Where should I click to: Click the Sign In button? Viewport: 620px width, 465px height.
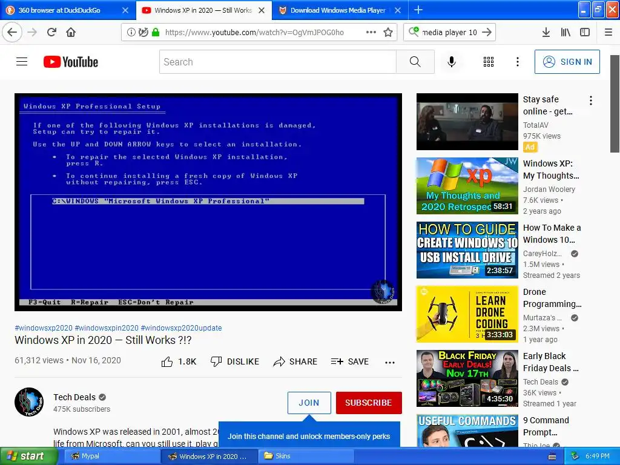click(x=567, y=62)
